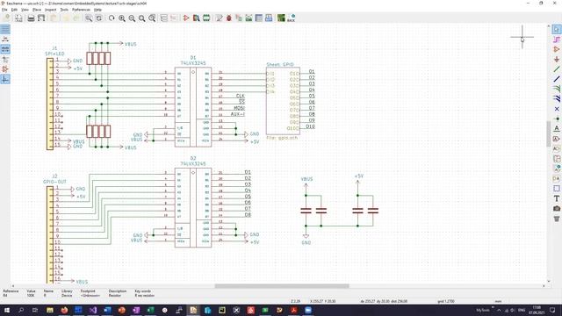Select the green Place wire tool

[x=557, y=69]
